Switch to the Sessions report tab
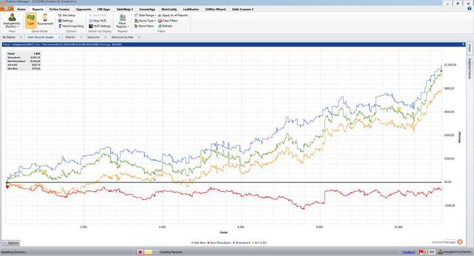The image size is (474, 256). click(x=93, y=37)
